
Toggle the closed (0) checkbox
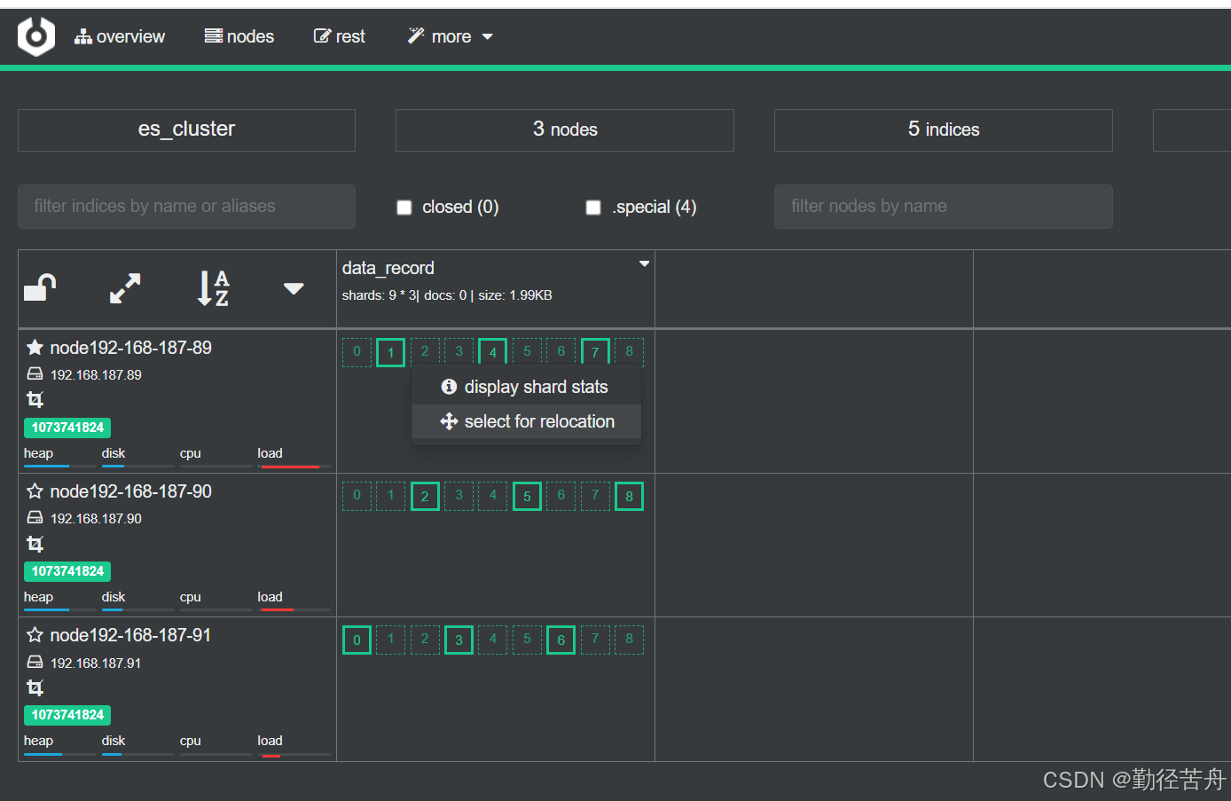(404, 208)
